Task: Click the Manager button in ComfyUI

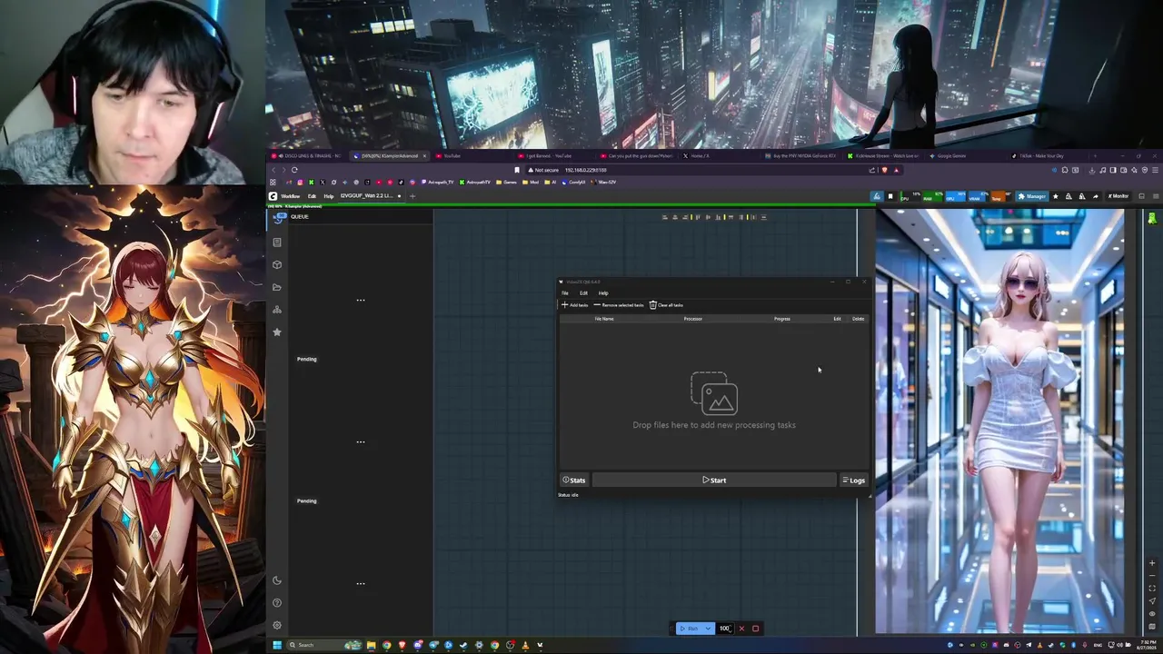Action: pyautogui.click(x=1034, y=196)
